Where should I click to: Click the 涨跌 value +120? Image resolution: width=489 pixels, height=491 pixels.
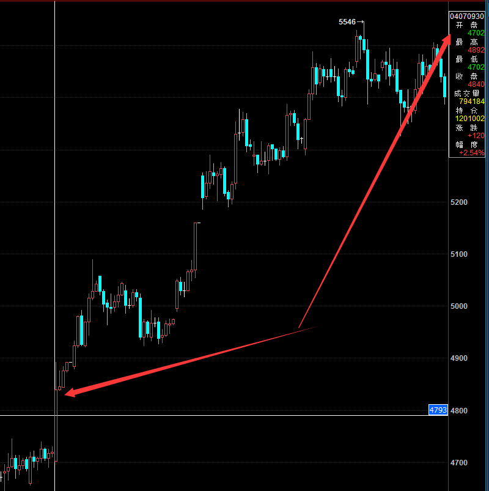475,136
